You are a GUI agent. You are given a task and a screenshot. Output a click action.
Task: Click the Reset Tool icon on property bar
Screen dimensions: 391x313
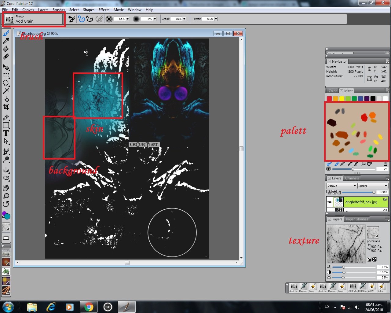point(72,19)
